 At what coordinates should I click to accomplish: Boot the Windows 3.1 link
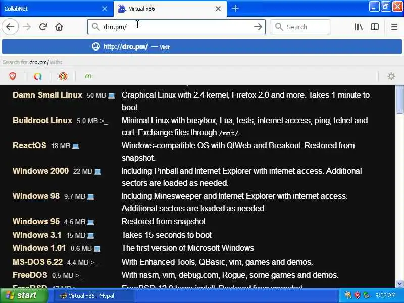37,235
